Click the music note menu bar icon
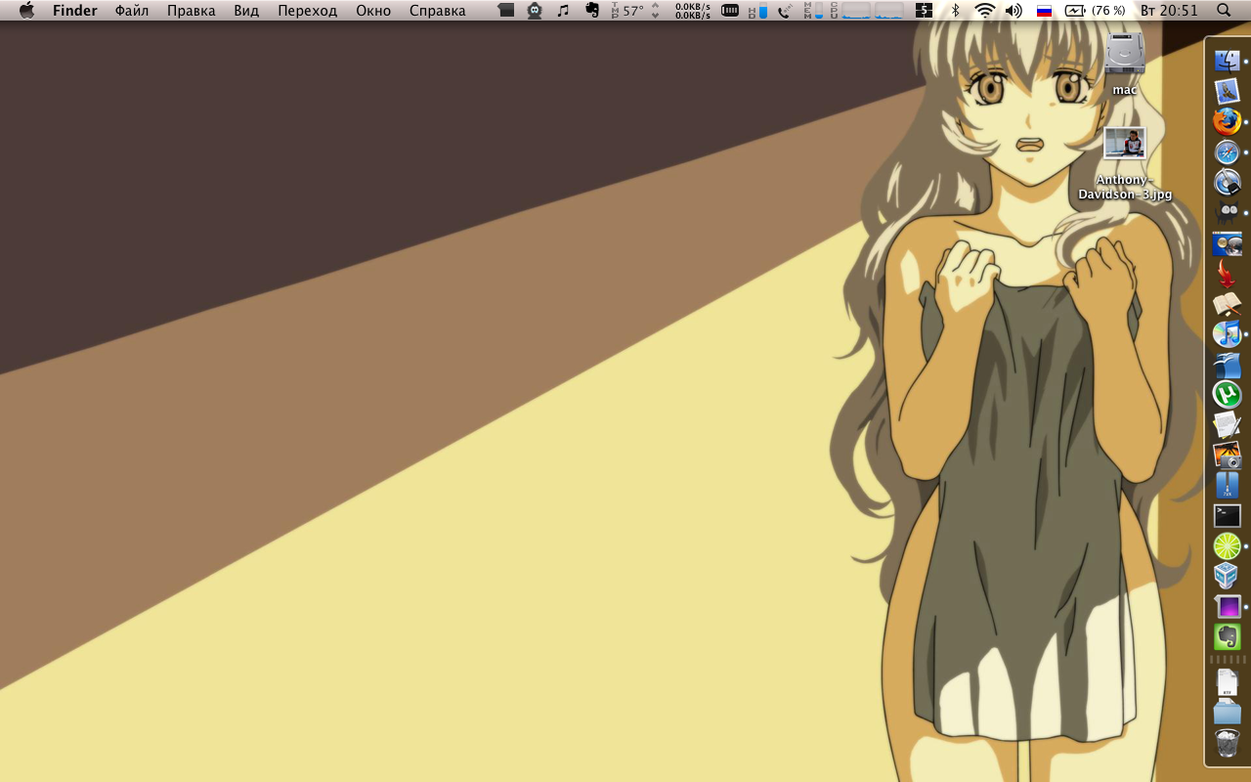This screenshot has height=782, width=1251. [x=563, y=11]
